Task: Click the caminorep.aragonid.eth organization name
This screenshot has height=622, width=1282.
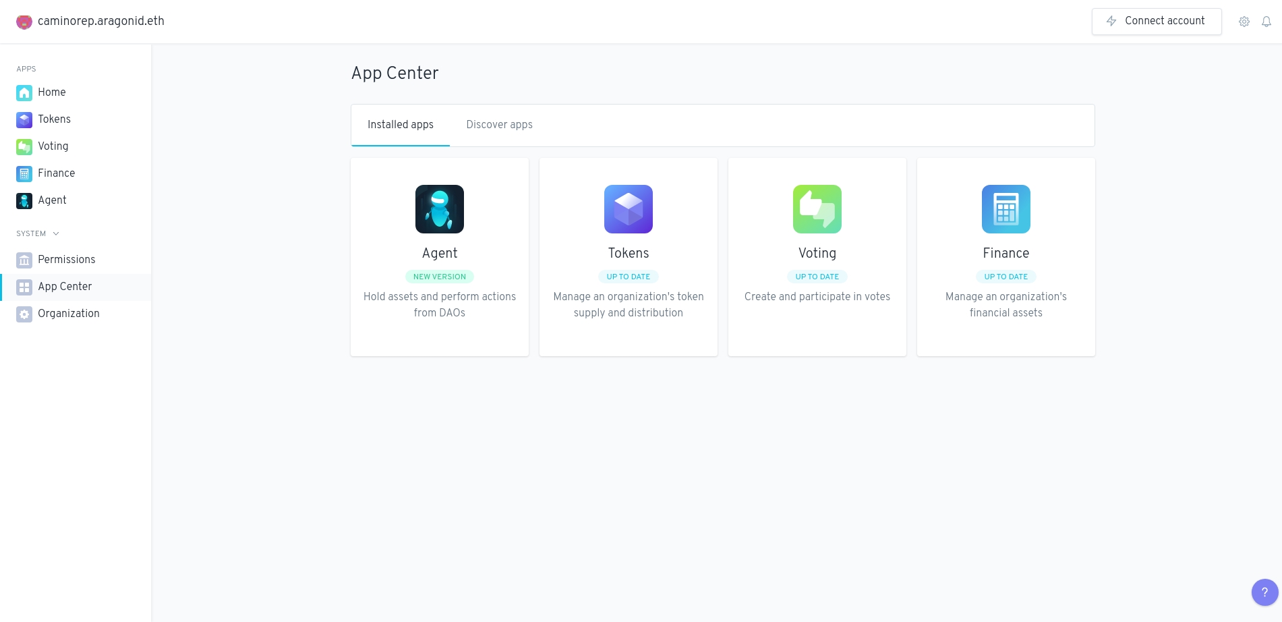Action: [101, 21]
